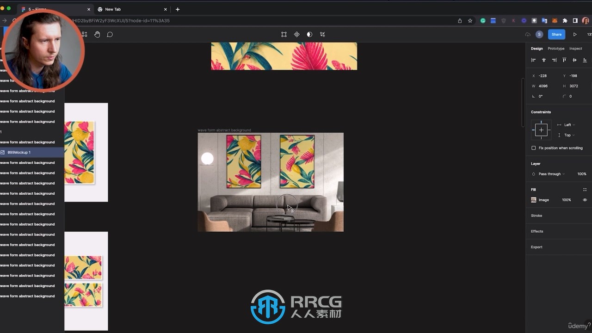Screen dimensions: 592x333
Task: Switch to the Design tab
Action: coord(537,49)
